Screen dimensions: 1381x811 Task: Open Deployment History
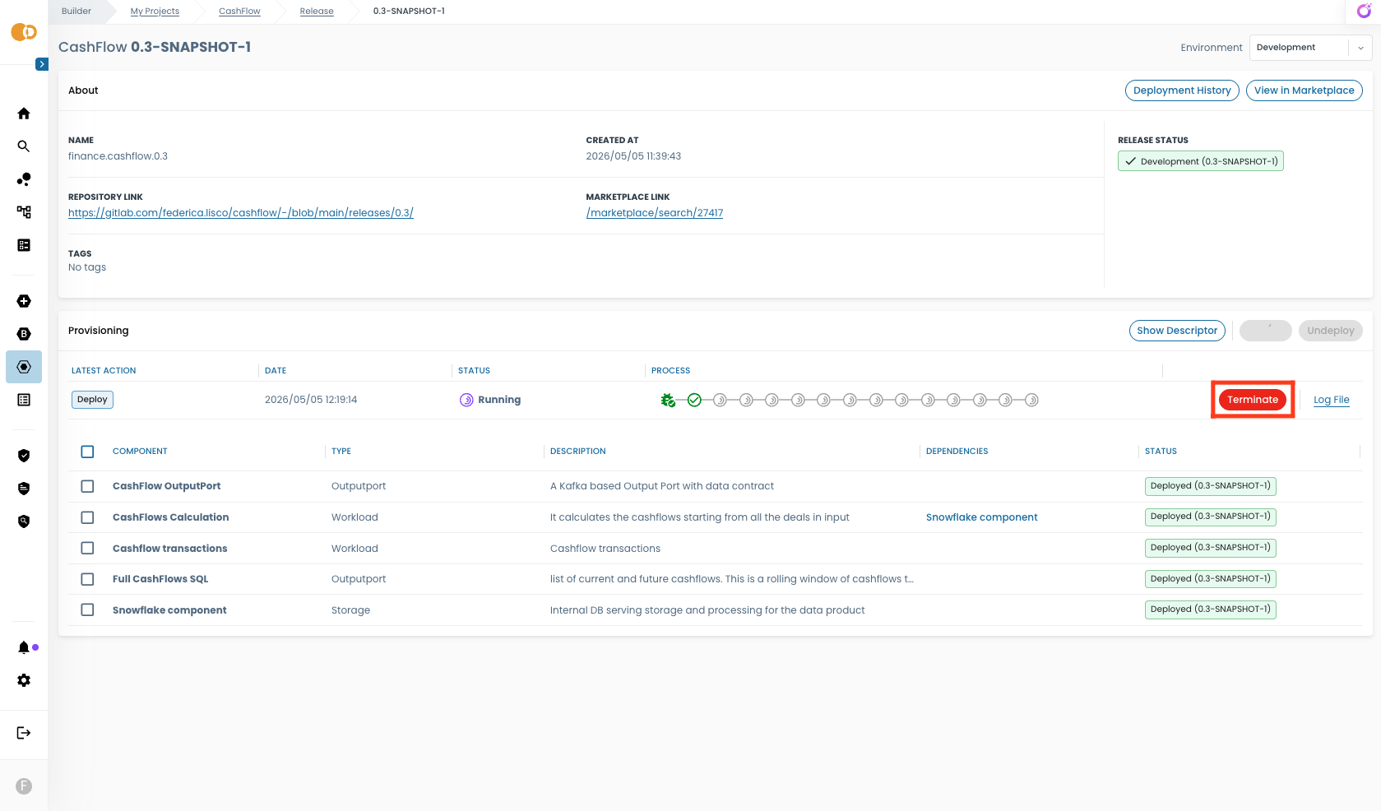1182,90
